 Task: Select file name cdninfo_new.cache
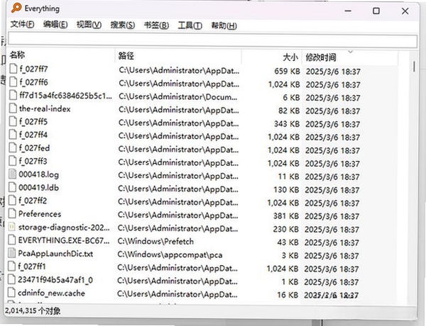coord(51,293)
